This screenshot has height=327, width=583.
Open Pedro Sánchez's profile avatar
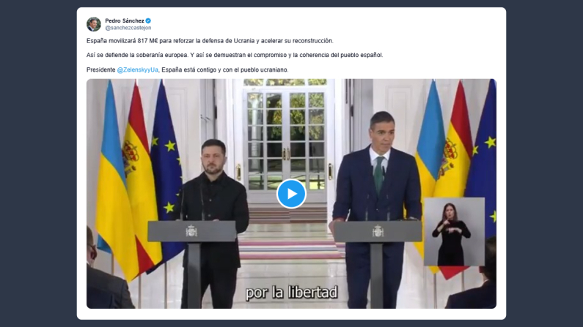coord(94,24)
